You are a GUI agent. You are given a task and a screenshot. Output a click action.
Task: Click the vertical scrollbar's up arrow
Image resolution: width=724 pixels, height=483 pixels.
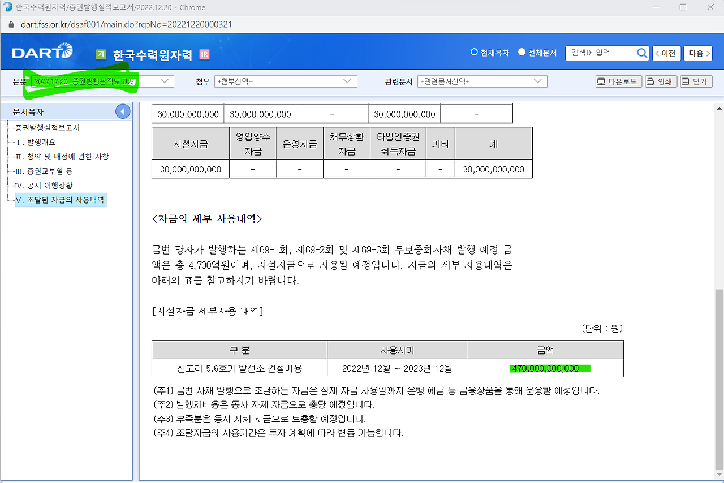(719, 107)
